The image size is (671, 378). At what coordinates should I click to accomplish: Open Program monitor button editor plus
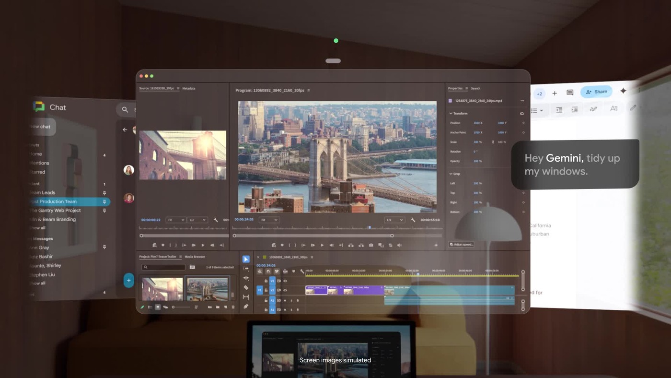point(436,245)
